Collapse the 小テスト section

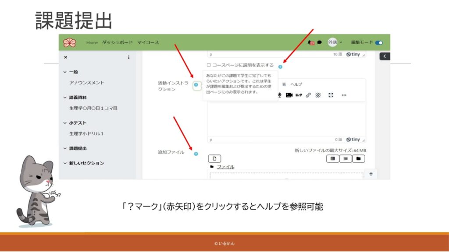[x=65, y=123]
